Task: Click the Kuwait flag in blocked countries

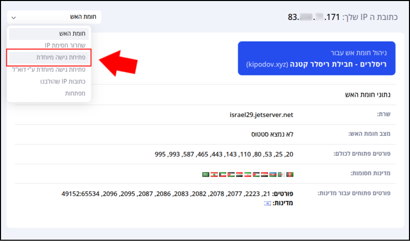Action: [223, 174]
